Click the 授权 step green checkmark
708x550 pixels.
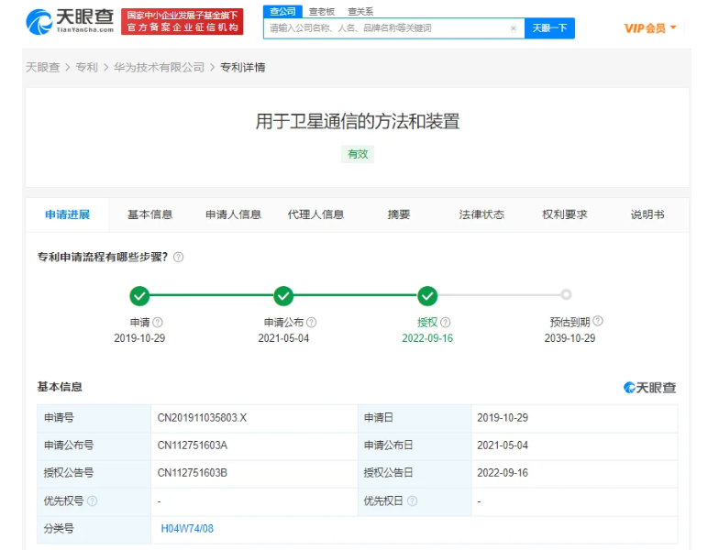(x=427, y=296)
